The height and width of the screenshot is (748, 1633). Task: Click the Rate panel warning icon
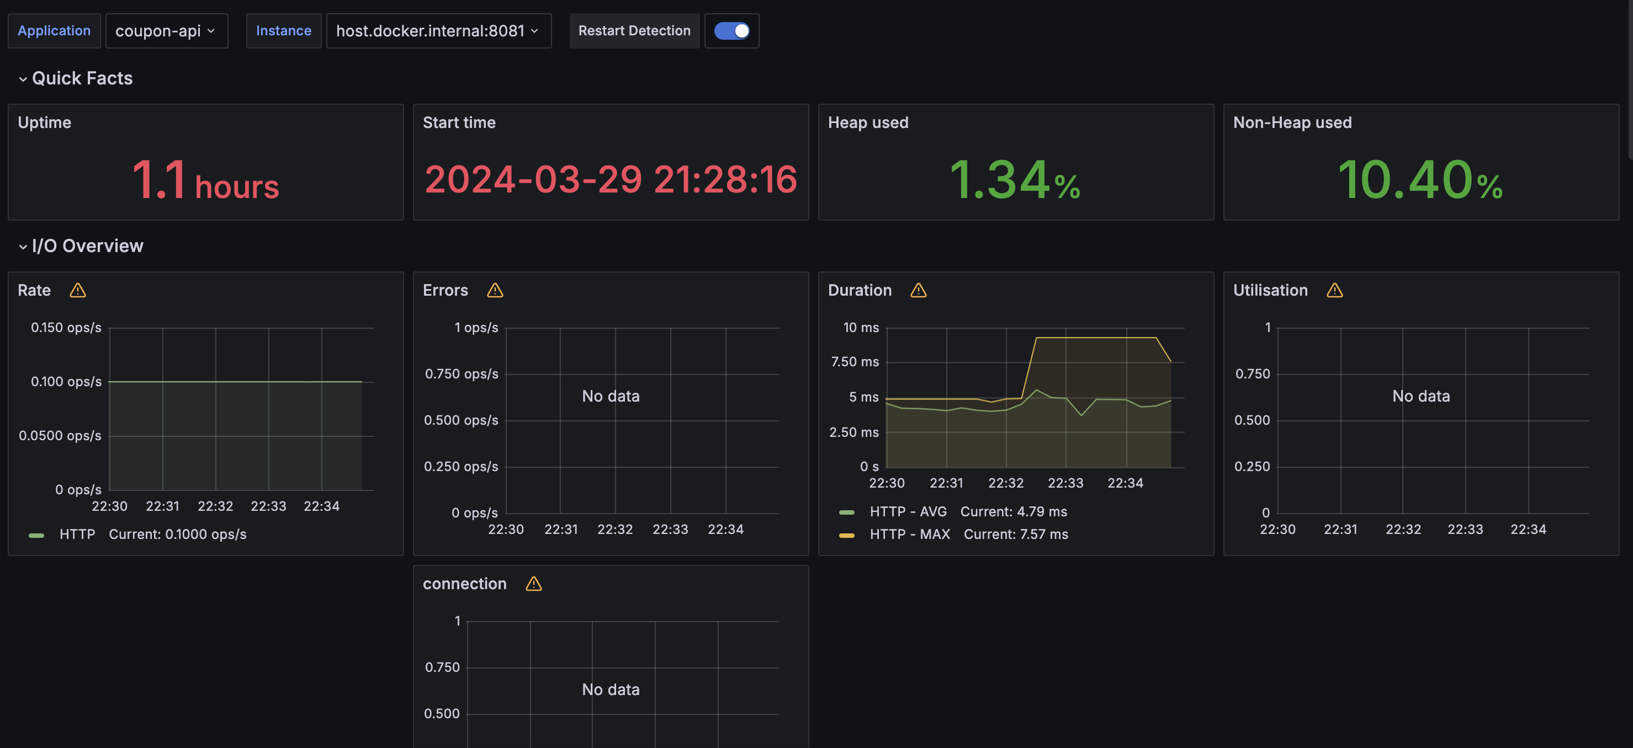click(x=77, y=290)
